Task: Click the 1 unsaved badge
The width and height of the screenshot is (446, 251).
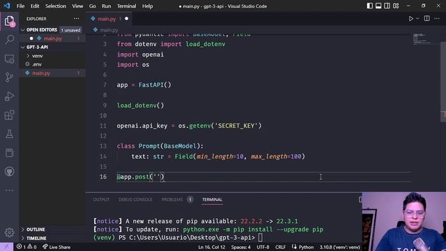Action: pyautogui.click(x=70, y=30)
